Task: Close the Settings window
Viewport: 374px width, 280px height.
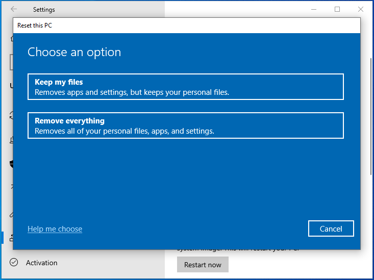Action: (x=361, y=9)
